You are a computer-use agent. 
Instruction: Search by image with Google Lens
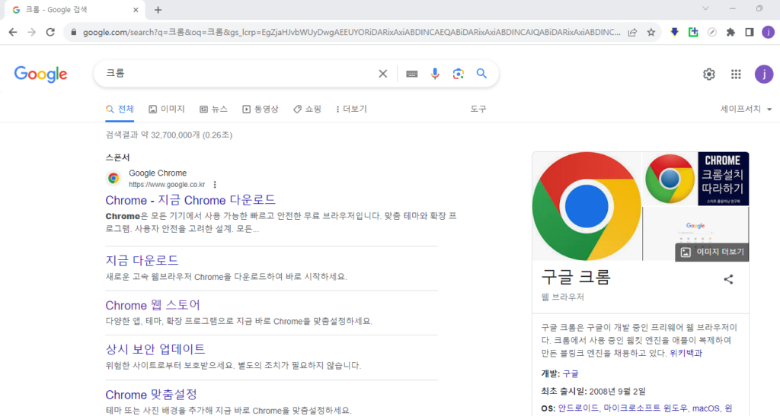(x=458, y=74)
